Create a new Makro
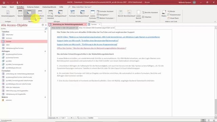217x122 pixels. pyautogui.click(x=164, y=14)
